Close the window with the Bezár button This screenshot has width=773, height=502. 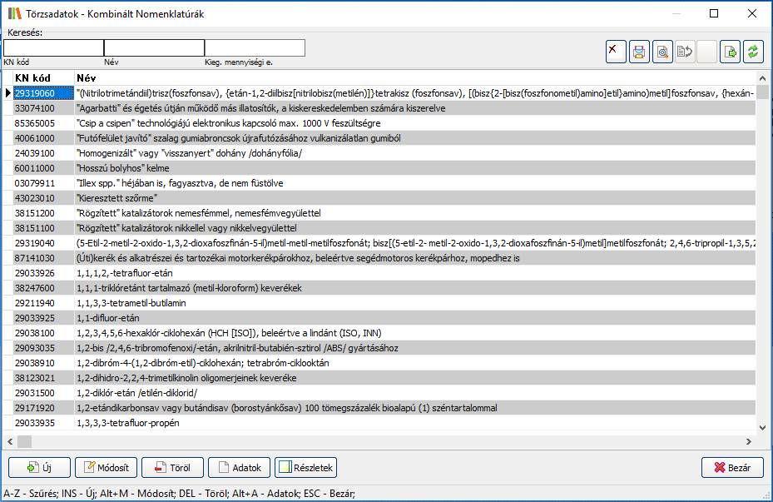pyautogui.click(x=732, y=468)
